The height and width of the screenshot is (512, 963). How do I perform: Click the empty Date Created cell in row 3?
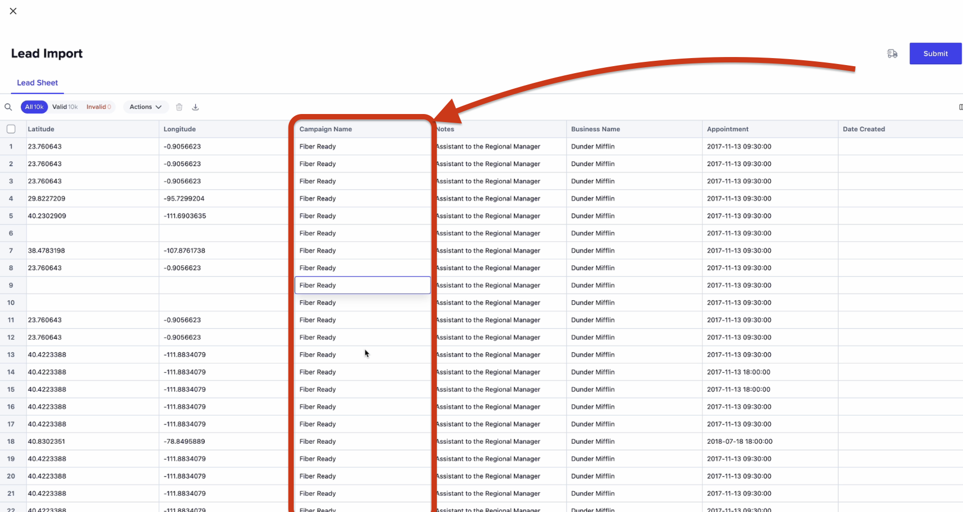pyautogui.click(x=900, y=181)
